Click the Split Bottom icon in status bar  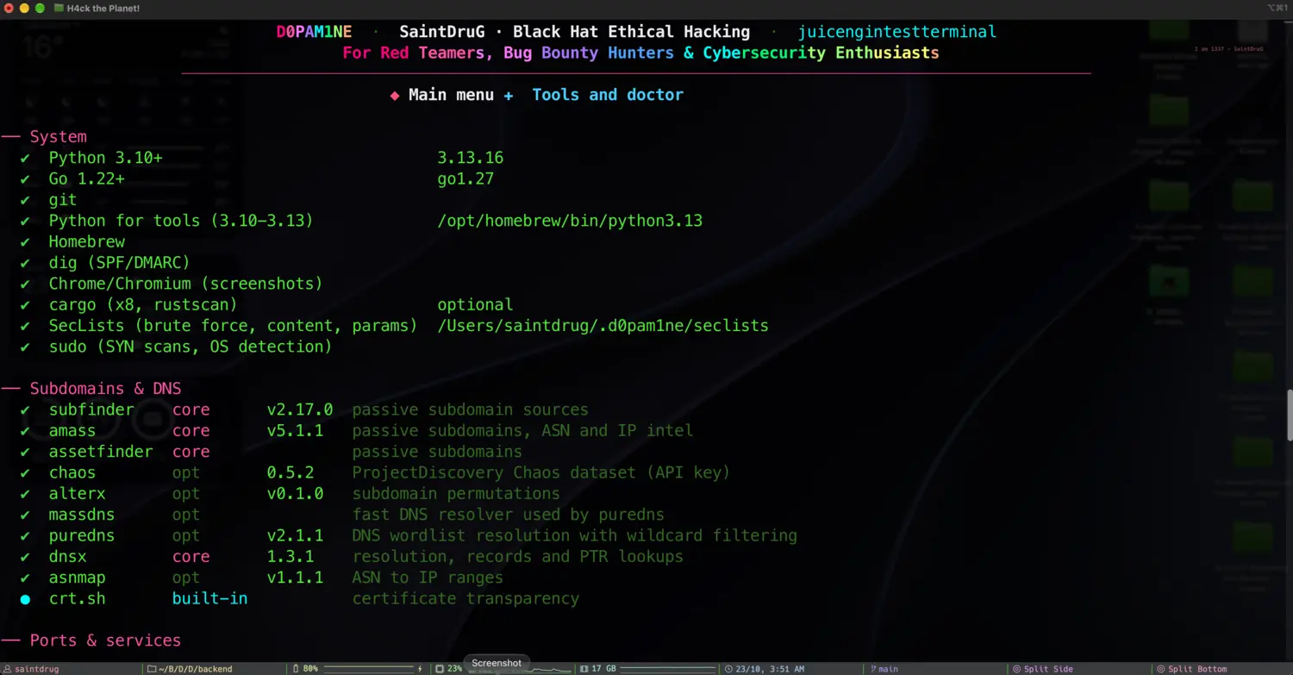1161,669
